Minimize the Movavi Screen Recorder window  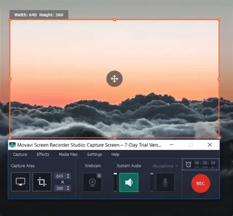(x=172, y=145)
